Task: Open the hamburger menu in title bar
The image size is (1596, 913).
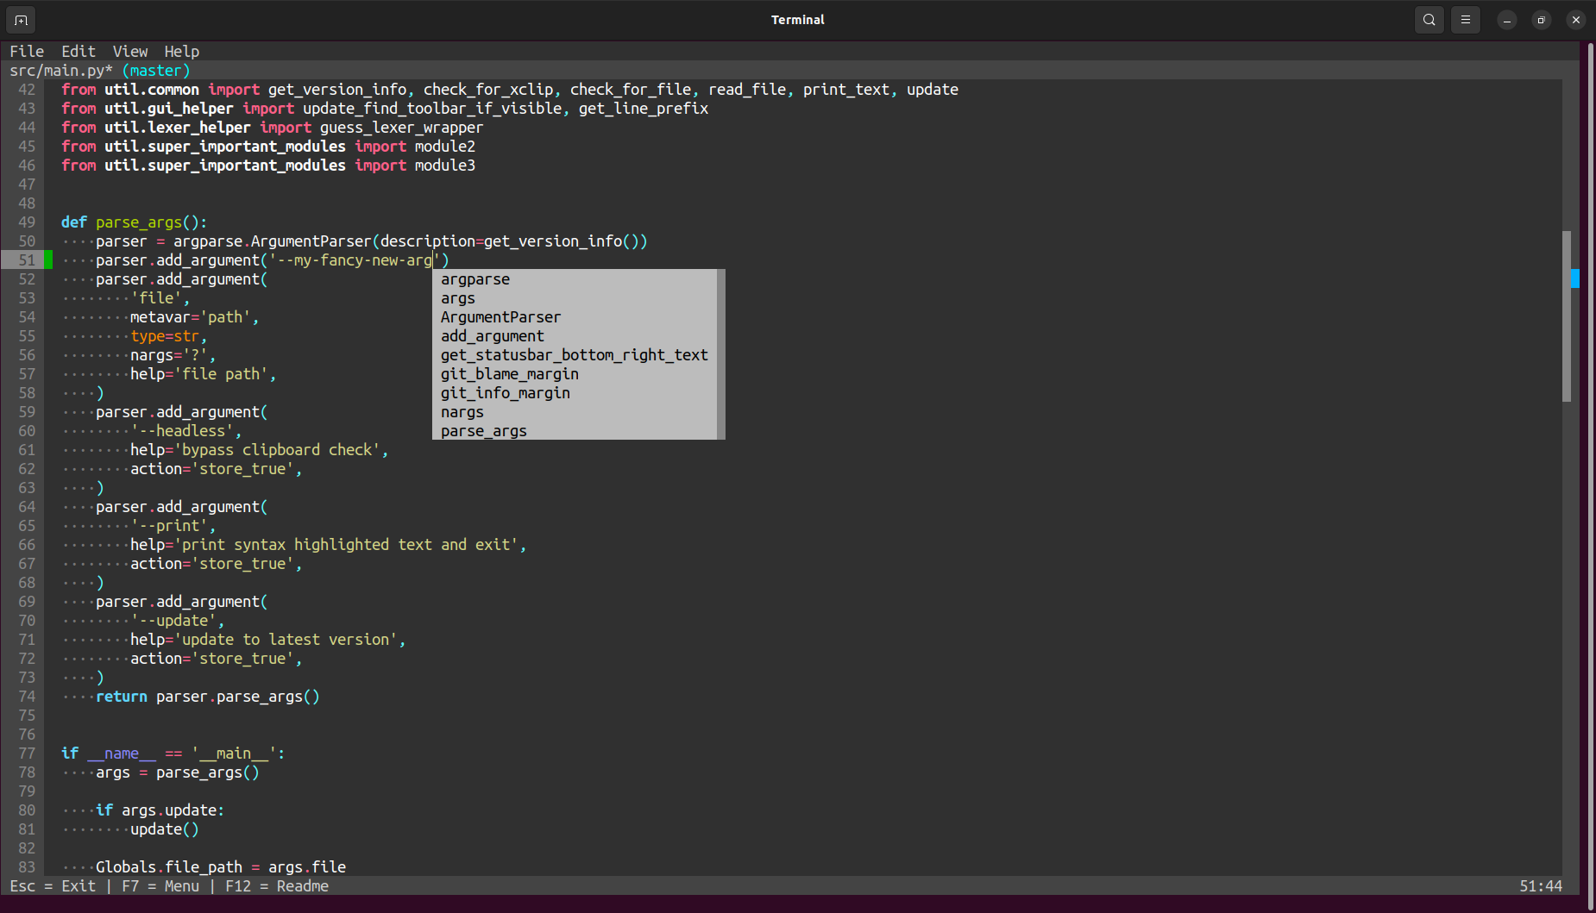Action: [1465, 20]
